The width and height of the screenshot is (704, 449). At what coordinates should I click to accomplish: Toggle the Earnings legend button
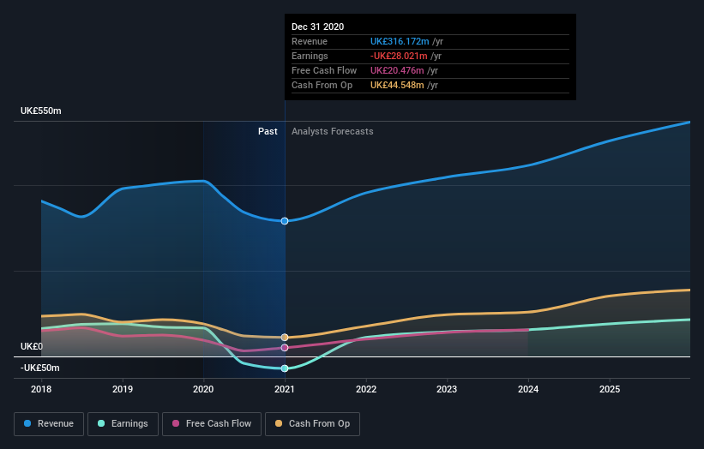coord(123,424)
